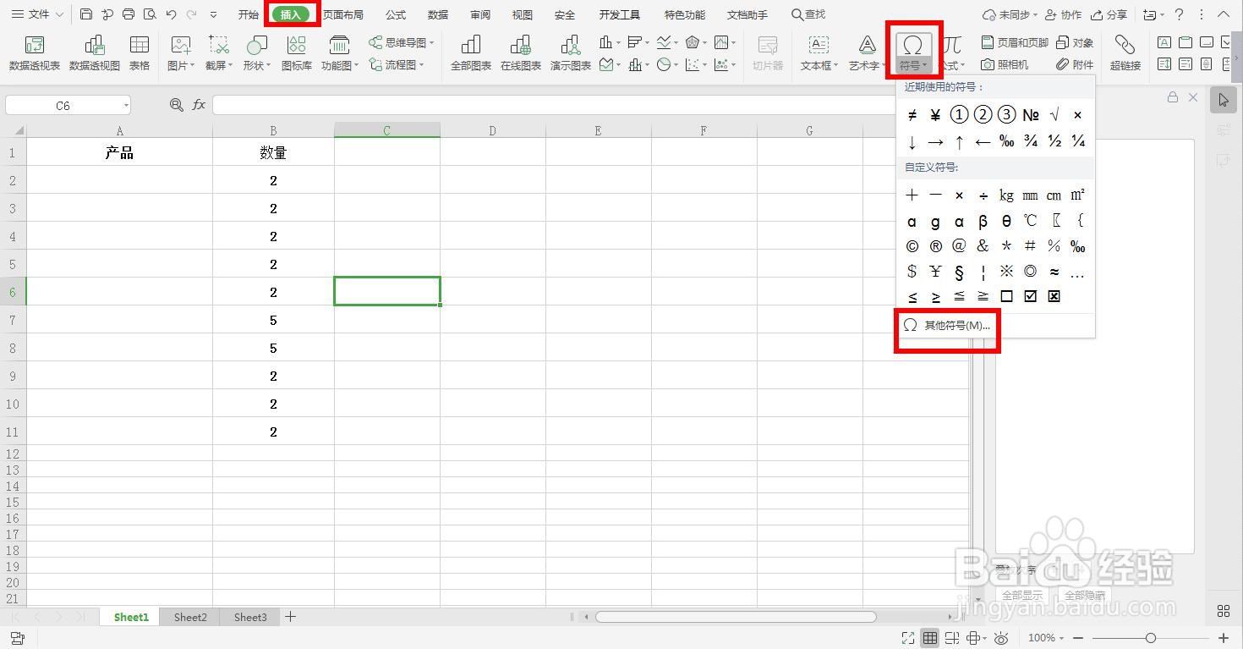Select the 产品 header cell A1
This screenshot has width=1243, height=649.
tap(119, 152)
